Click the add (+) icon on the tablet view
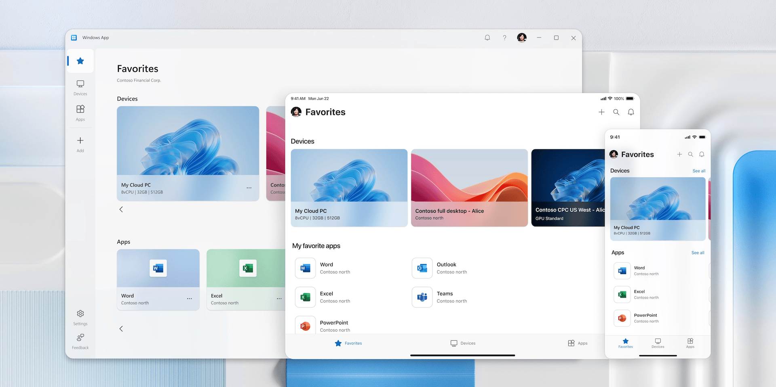776x387 pixels. tap(601, 112)
